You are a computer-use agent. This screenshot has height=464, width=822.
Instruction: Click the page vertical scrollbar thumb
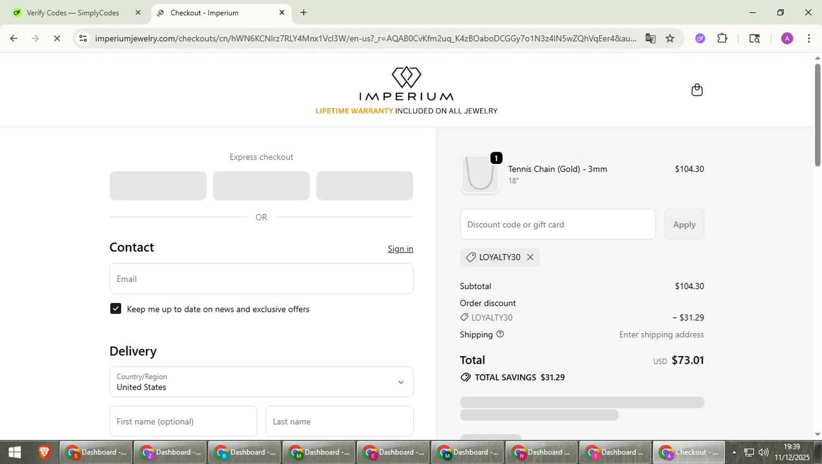click(x=817, y=115)
